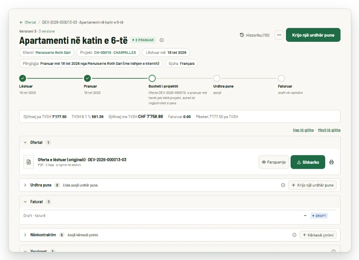This screenshot has width=359, height=260.
Task: Open the Historiku (10) history
Action: coord(255,35)
